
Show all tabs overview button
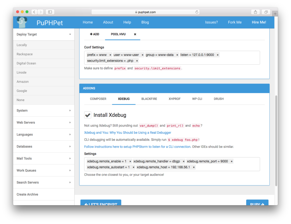[266, 12]
